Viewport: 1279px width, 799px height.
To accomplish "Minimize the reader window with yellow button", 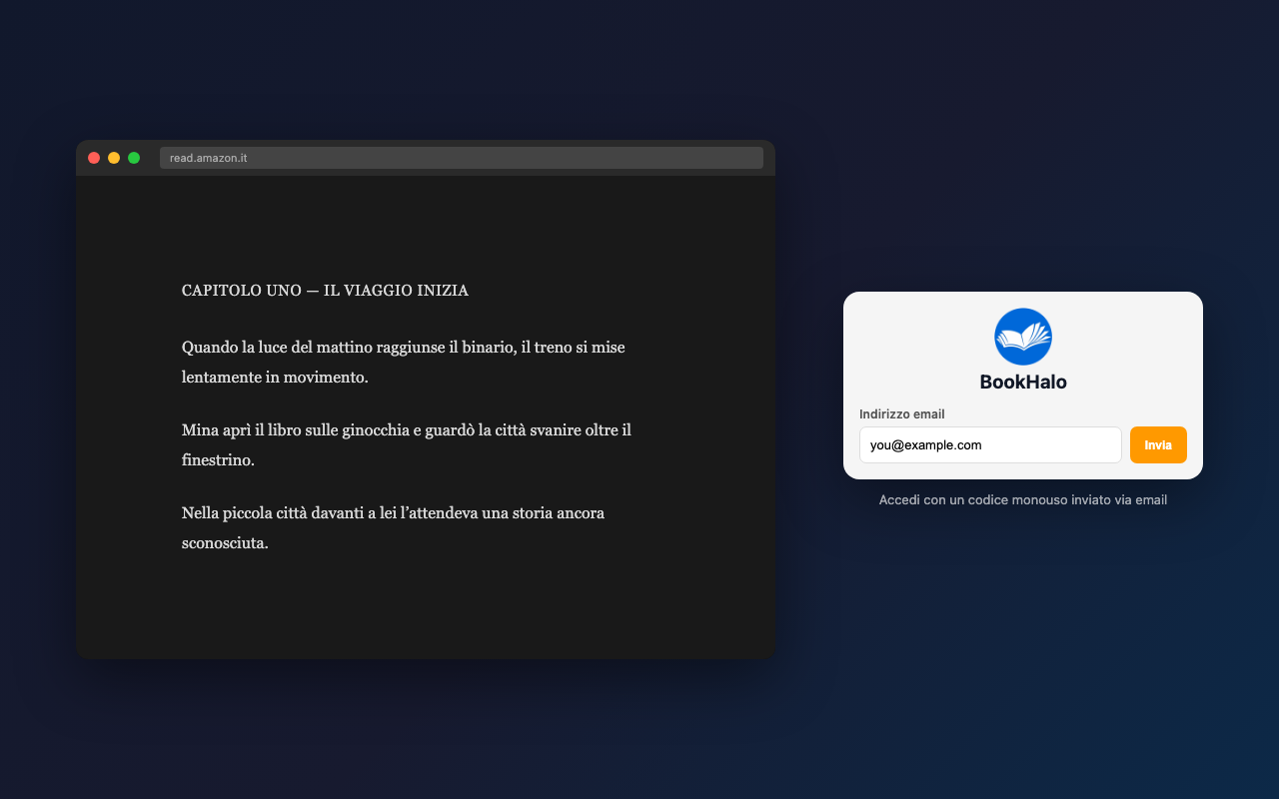I will [x=114, y=158].
